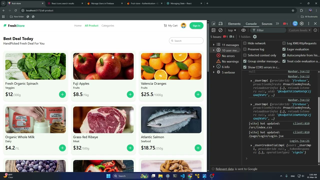Screen dimensions: 320x180
Task: Switch to DevTools Sources tab
Action: click(x=267, y=24)
